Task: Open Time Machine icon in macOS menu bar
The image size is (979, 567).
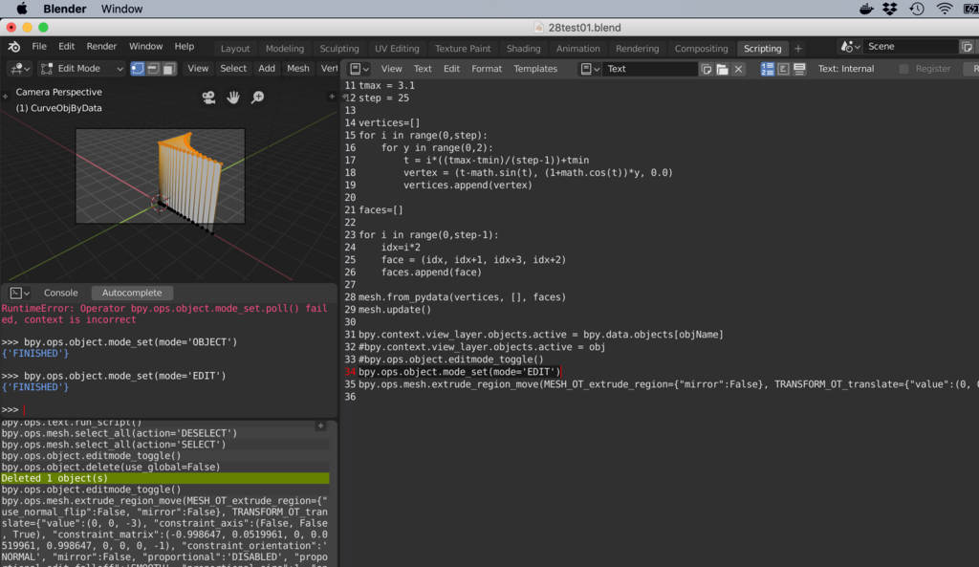Action: pos(917,9)
